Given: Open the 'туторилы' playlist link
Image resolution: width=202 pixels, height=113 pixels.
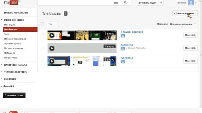Looking at the screenshot, I should [127, 58].
